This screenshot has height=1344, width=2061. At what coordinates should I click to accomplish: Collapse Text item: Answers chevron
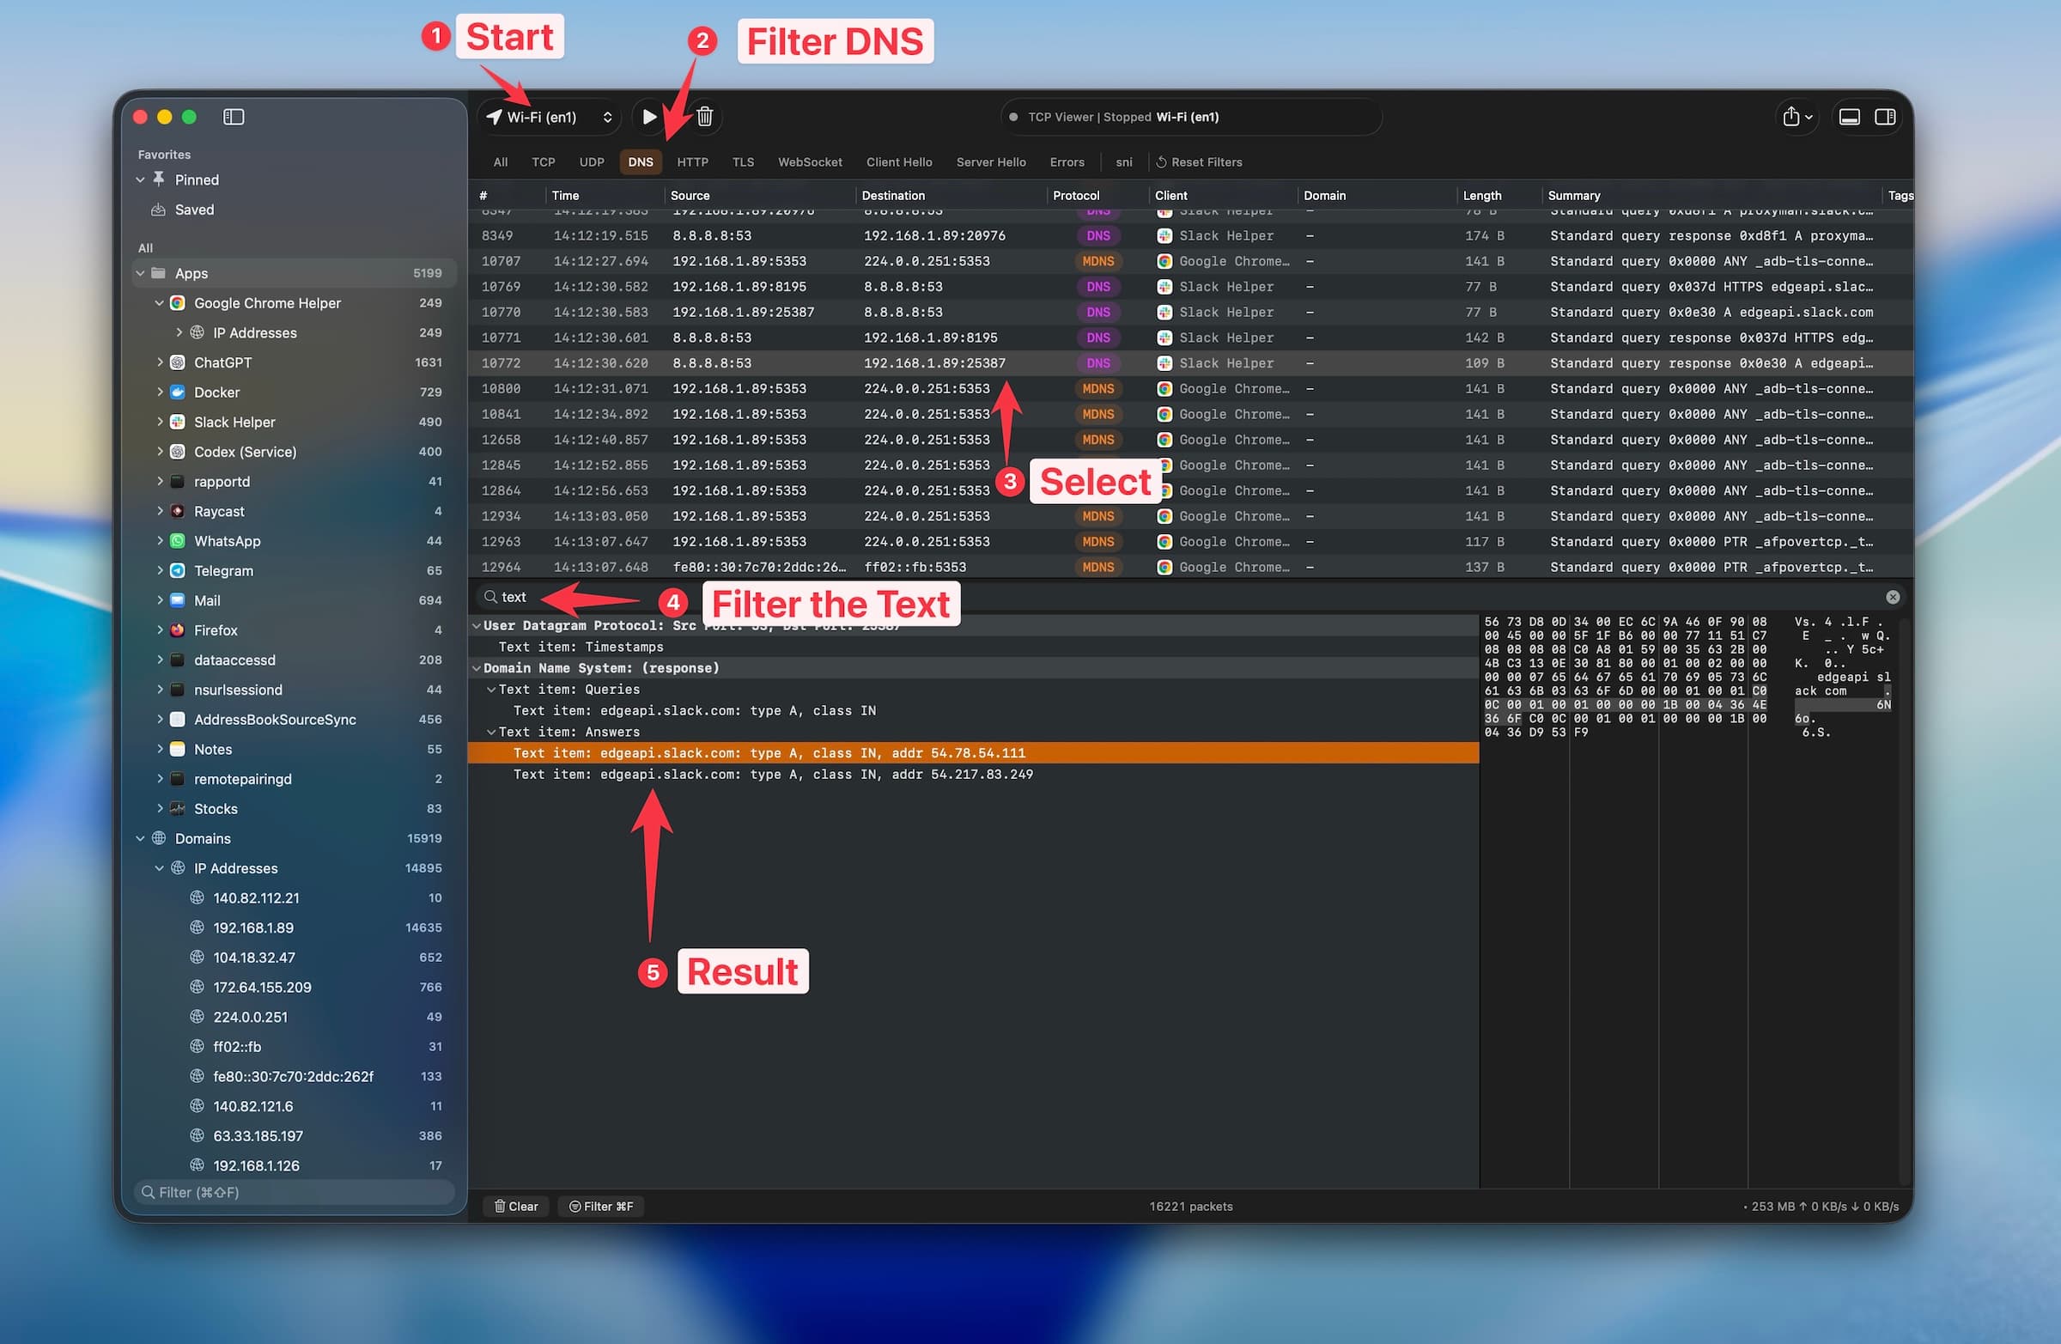pos(491,732)
